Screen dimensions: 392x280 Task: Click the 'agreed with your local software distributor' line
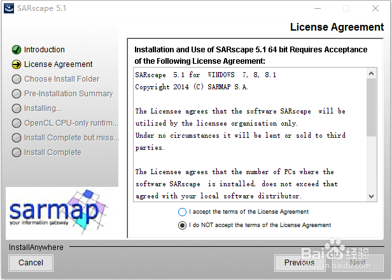(x=219, y=196)
